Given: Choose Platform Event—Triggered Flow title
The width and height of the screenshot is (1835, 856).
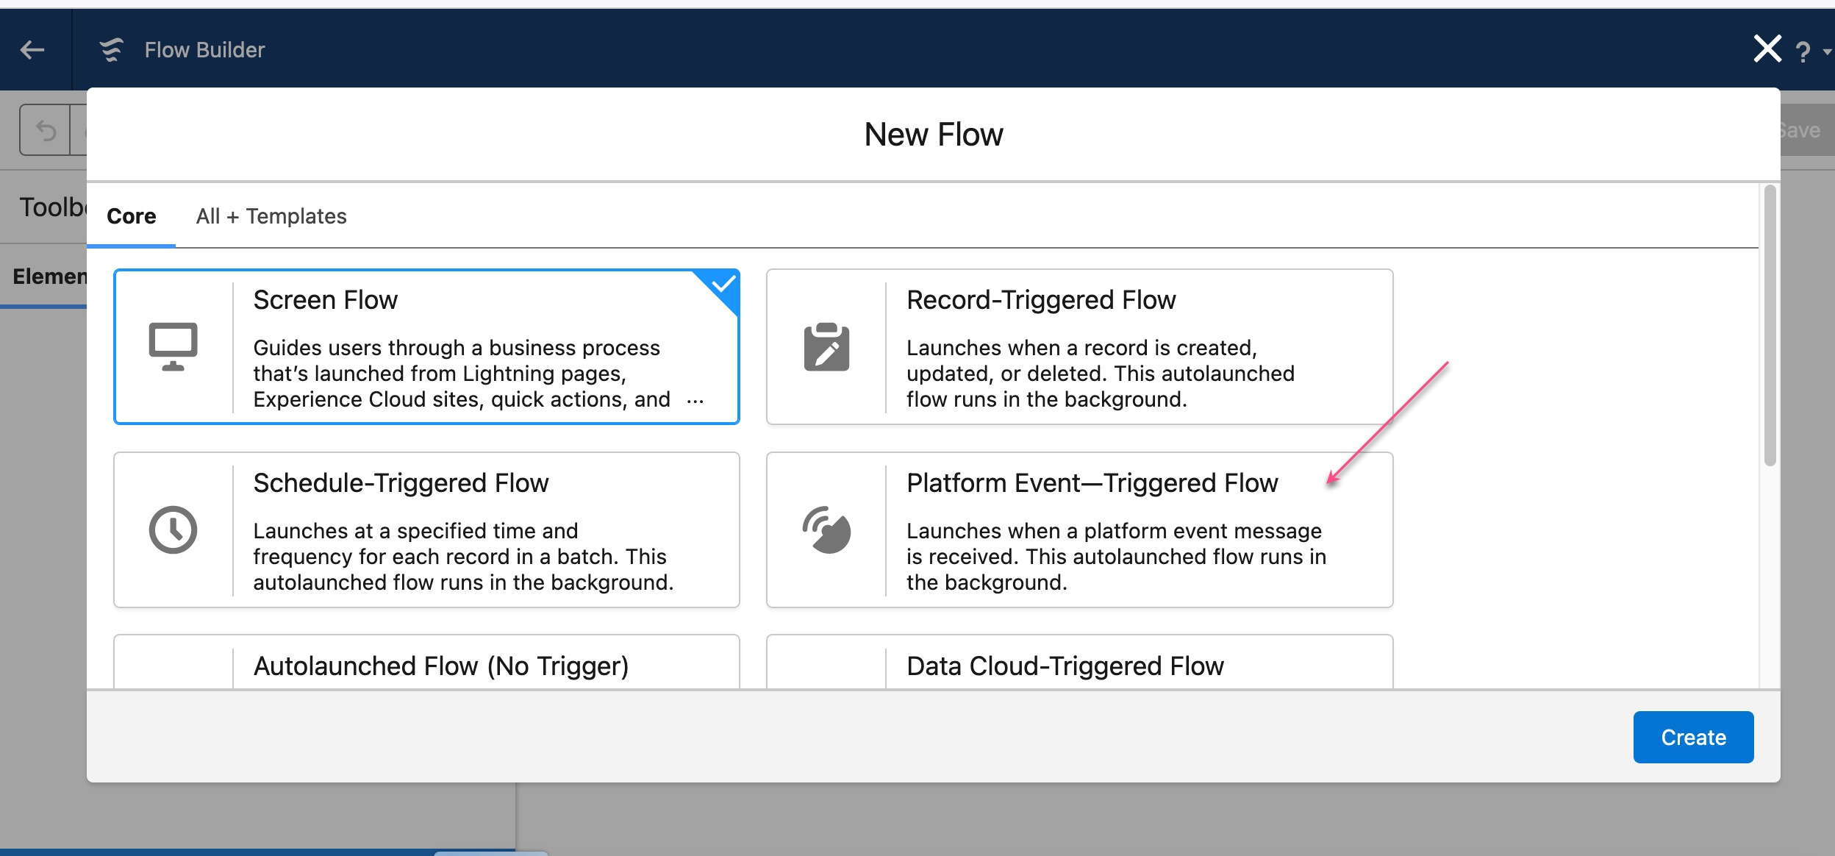Looking at the screenshot, I should click(1092, 483).
